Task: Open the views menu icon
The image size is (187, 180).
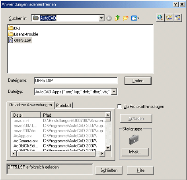Action: [135, 18]
